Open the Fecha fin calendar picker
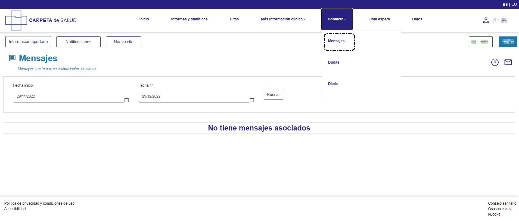 (x=252, y=100)
